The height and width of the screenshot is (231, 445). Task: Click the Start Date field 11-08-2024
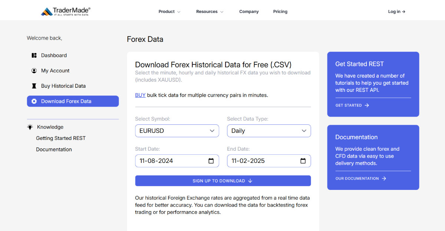[177, 161]
